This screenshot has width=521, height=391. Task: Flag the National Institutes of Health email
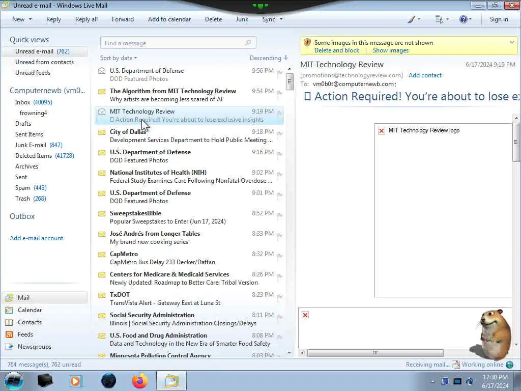[x=279, y=174]
